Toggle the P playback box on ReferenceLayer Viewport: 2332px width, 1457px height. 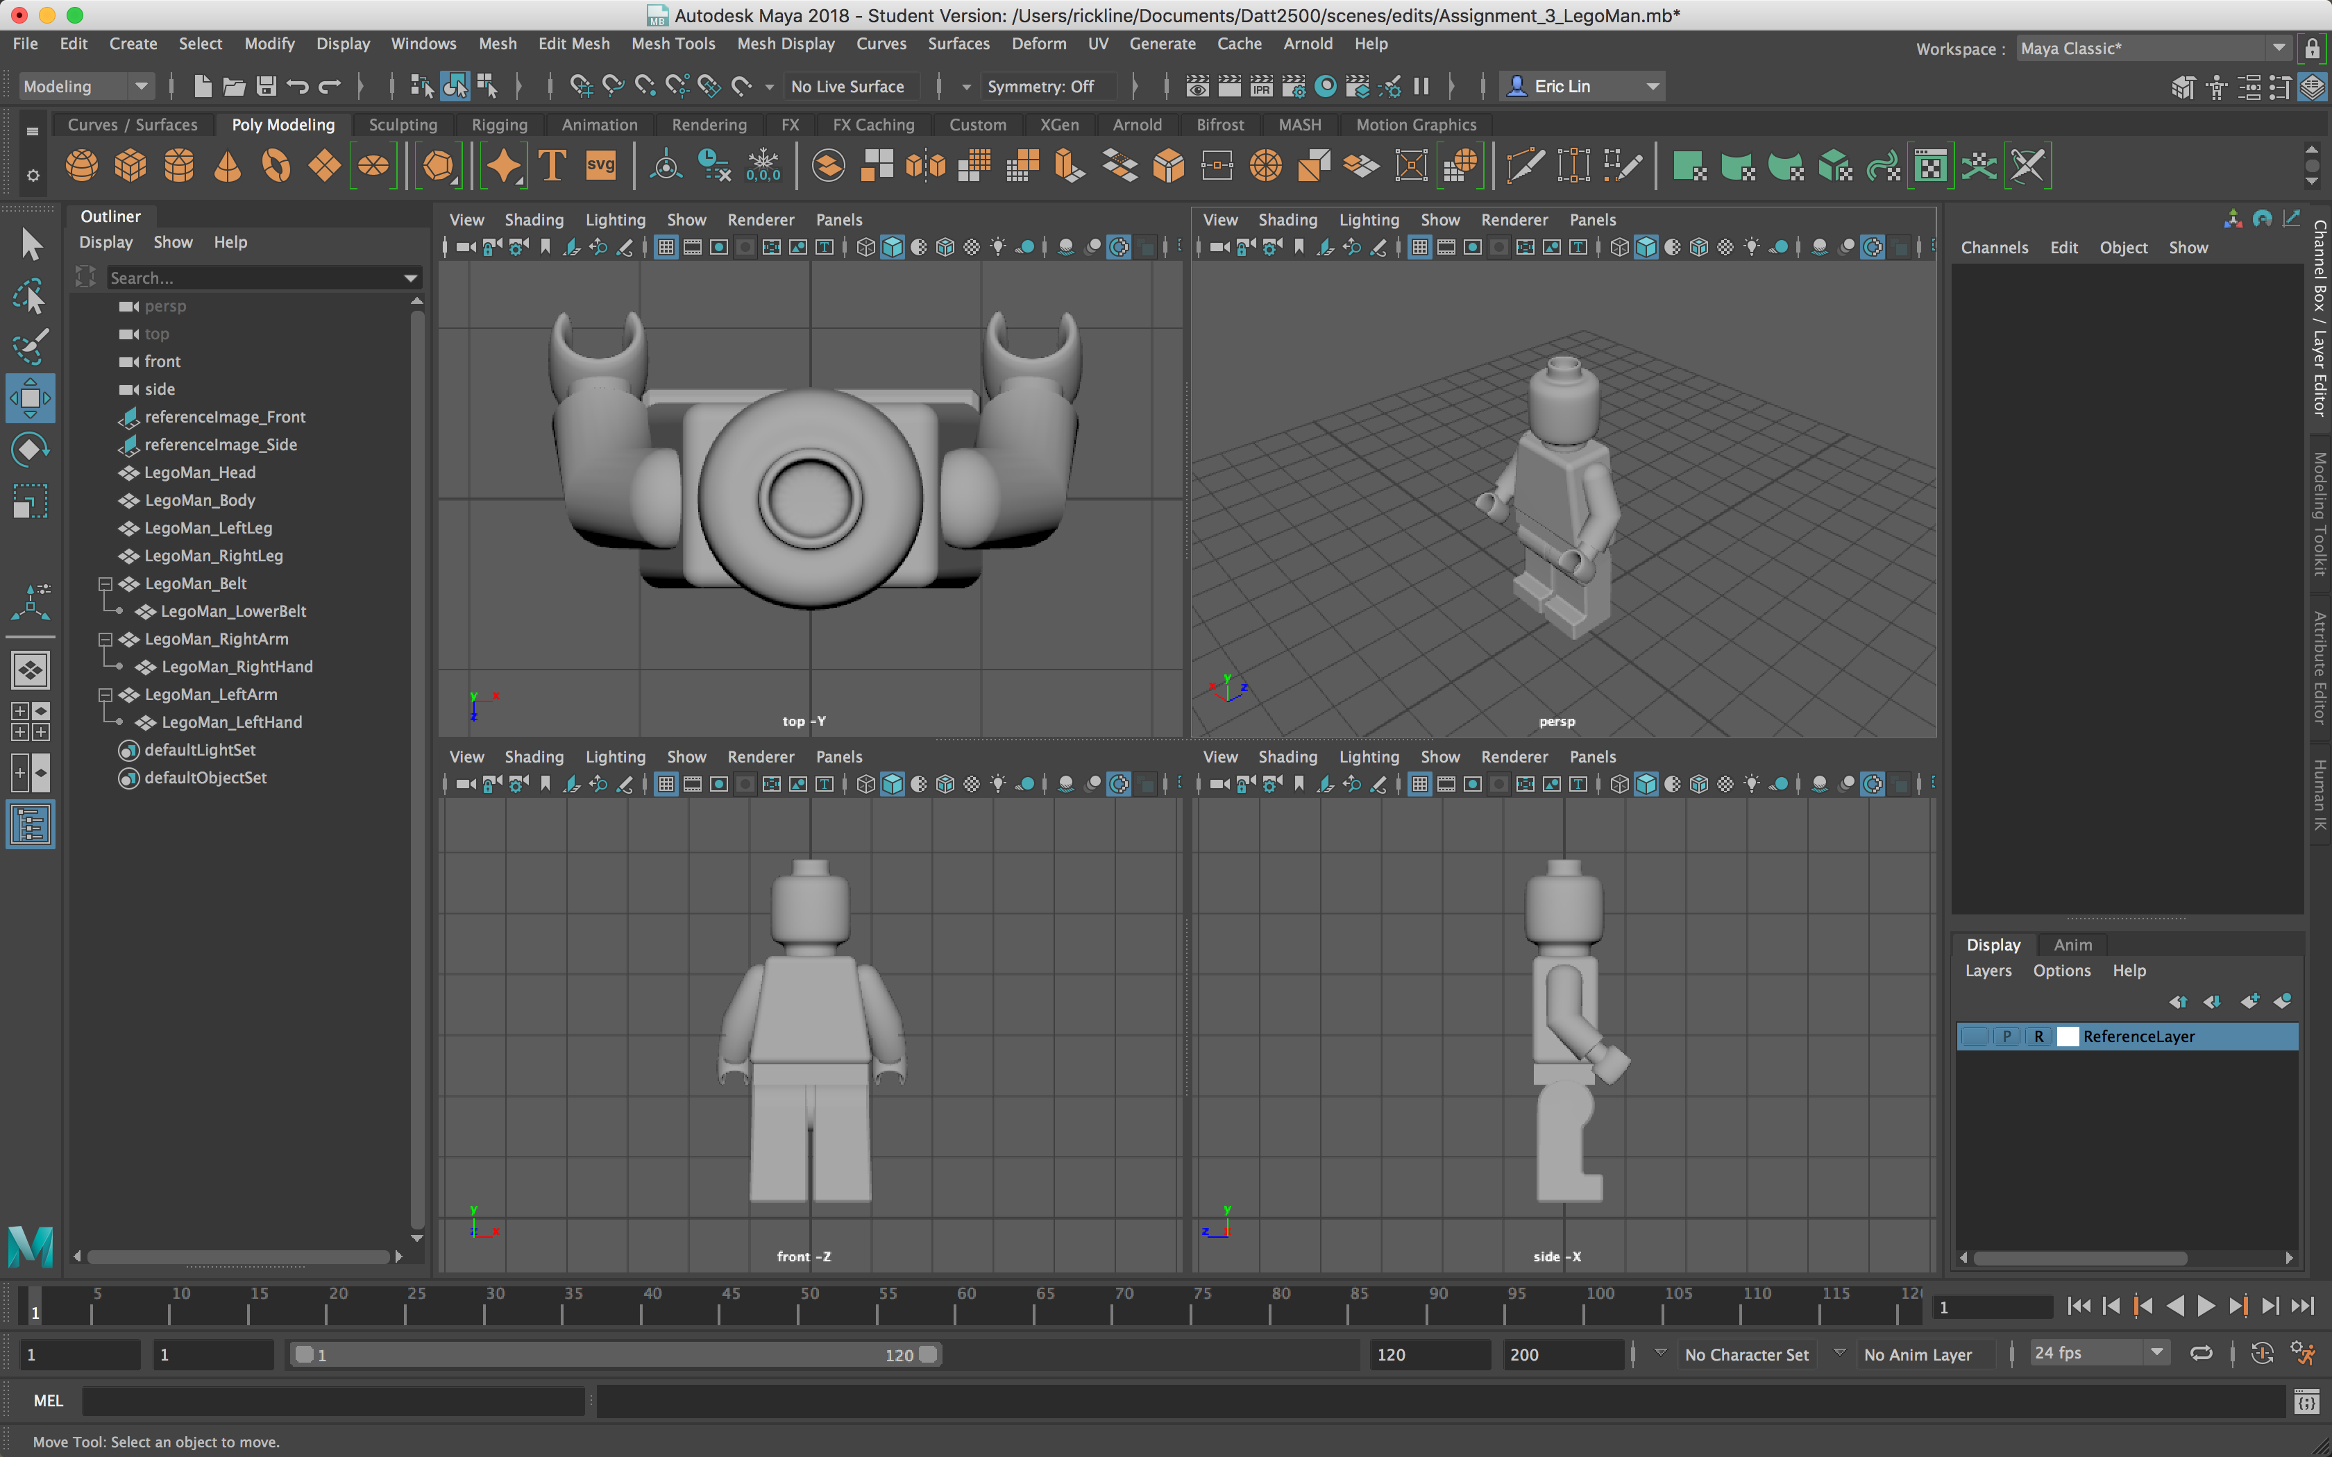click(2006, 1036)
